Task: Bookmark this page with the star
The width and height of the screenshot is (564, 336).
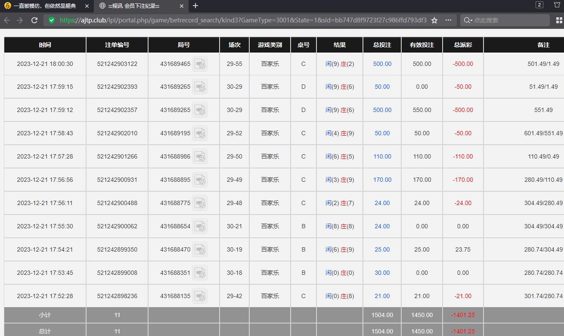Action: point(434,20)
